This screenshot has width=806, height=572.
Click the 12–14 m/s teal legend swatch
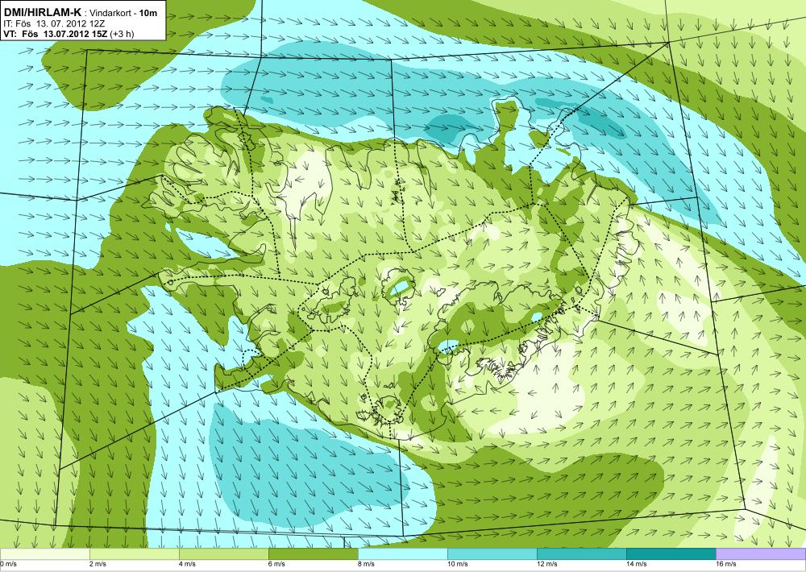click(581, 554)
